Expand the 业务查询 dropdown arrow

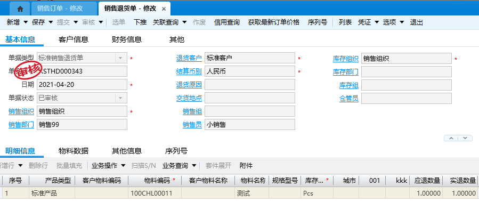click(194, 166)
